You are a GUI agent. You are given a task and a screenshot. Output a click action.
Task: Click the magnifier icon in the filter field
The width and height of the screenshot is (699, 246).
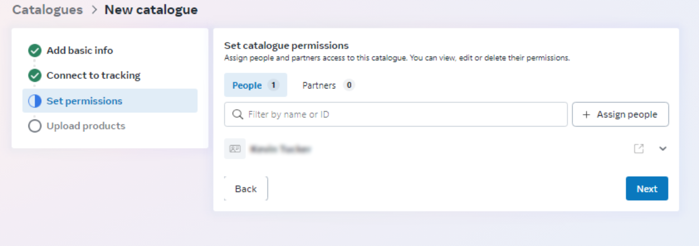coord(238,114)
